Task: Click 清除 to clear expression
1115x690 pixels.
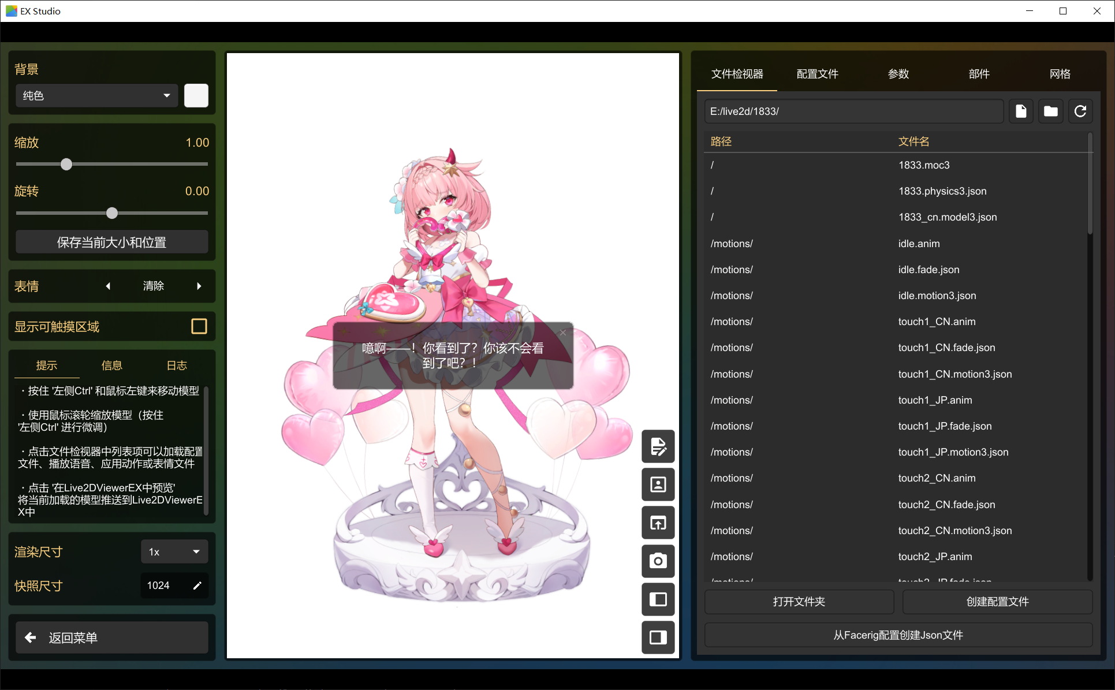Action: pos(154,286)
